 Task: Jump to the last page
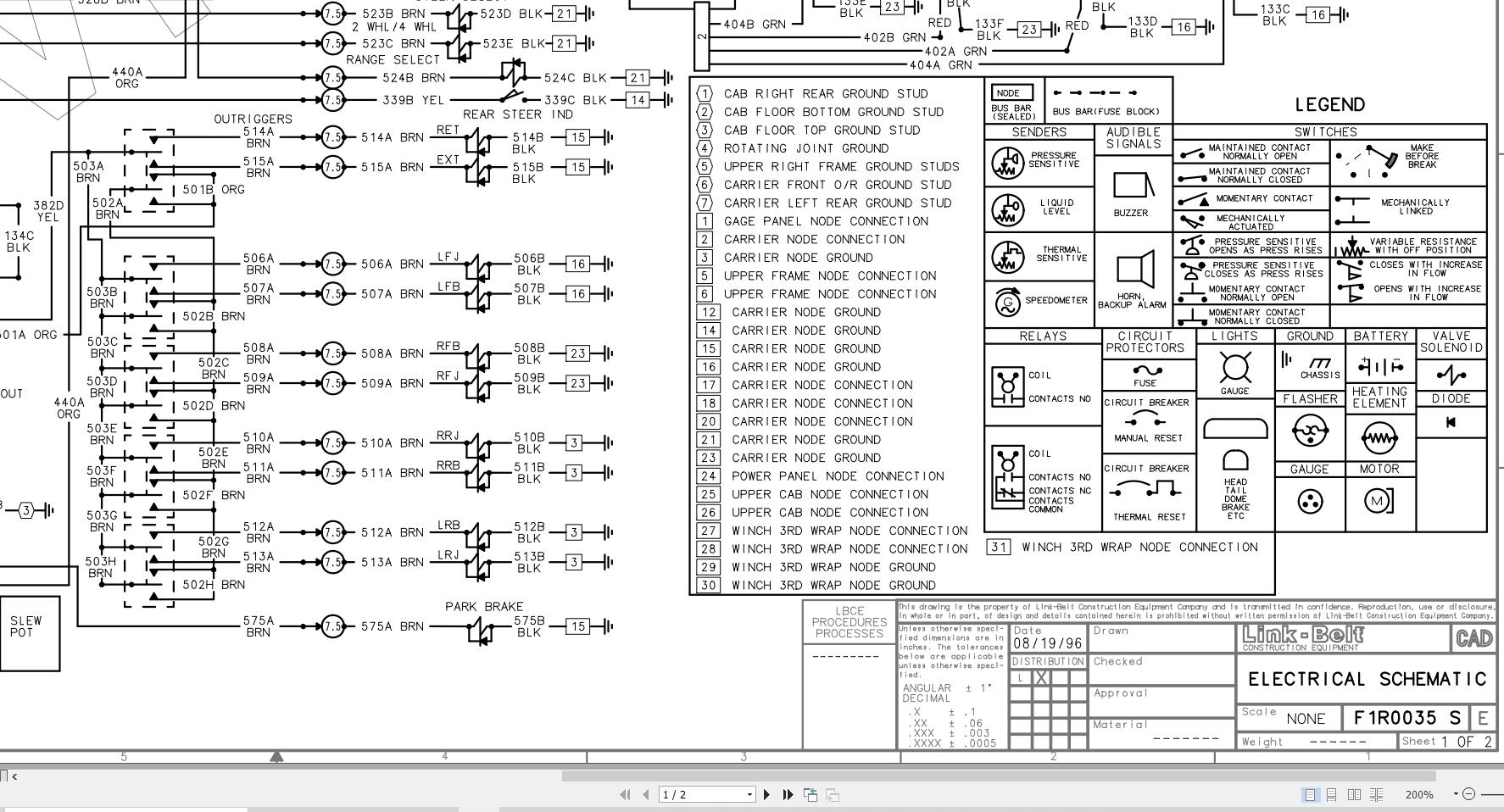point(788,795)
